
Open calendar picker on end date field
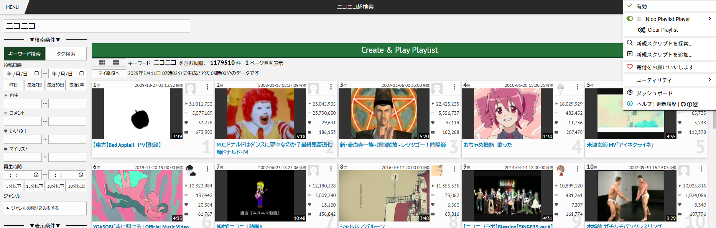pyautogui.click(x=81, y=73)
